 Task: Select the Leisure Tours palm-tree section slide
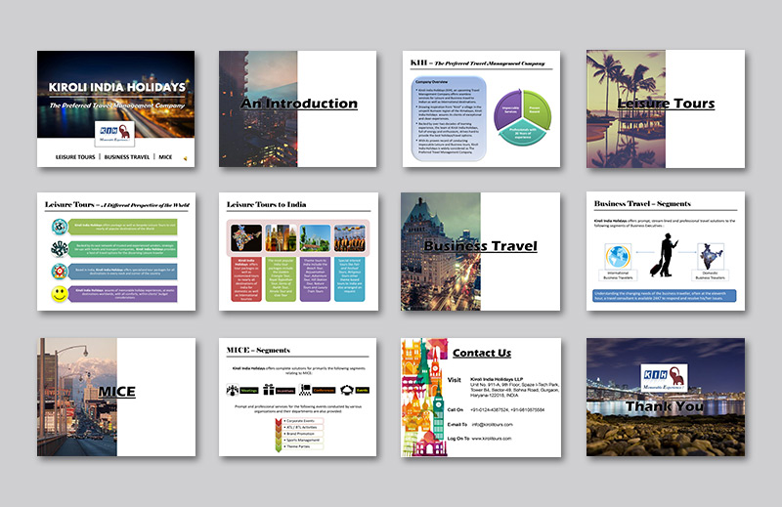[x=666, y=108]
